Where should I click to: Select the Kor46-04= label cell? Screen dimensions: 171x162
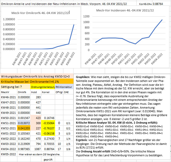[144, 4]
